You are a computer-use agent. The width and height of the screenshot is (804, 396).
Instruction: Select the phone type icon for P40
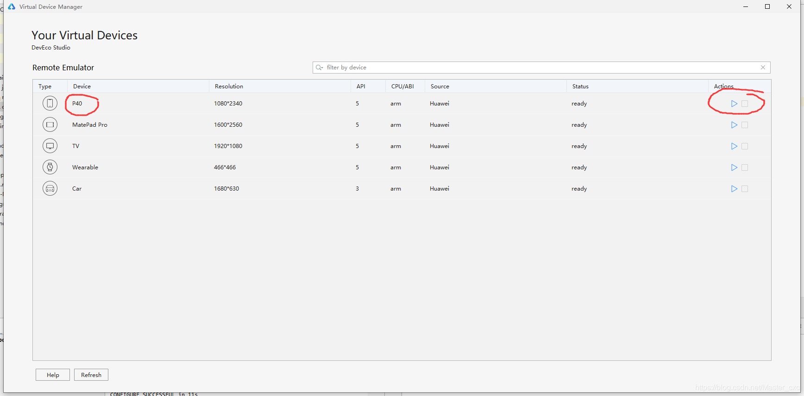[x=50, y=103]
